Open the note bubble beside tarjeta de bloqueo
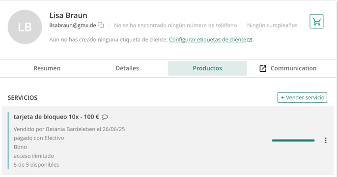This screenshot has height=177, width=338. coord(105,117)
